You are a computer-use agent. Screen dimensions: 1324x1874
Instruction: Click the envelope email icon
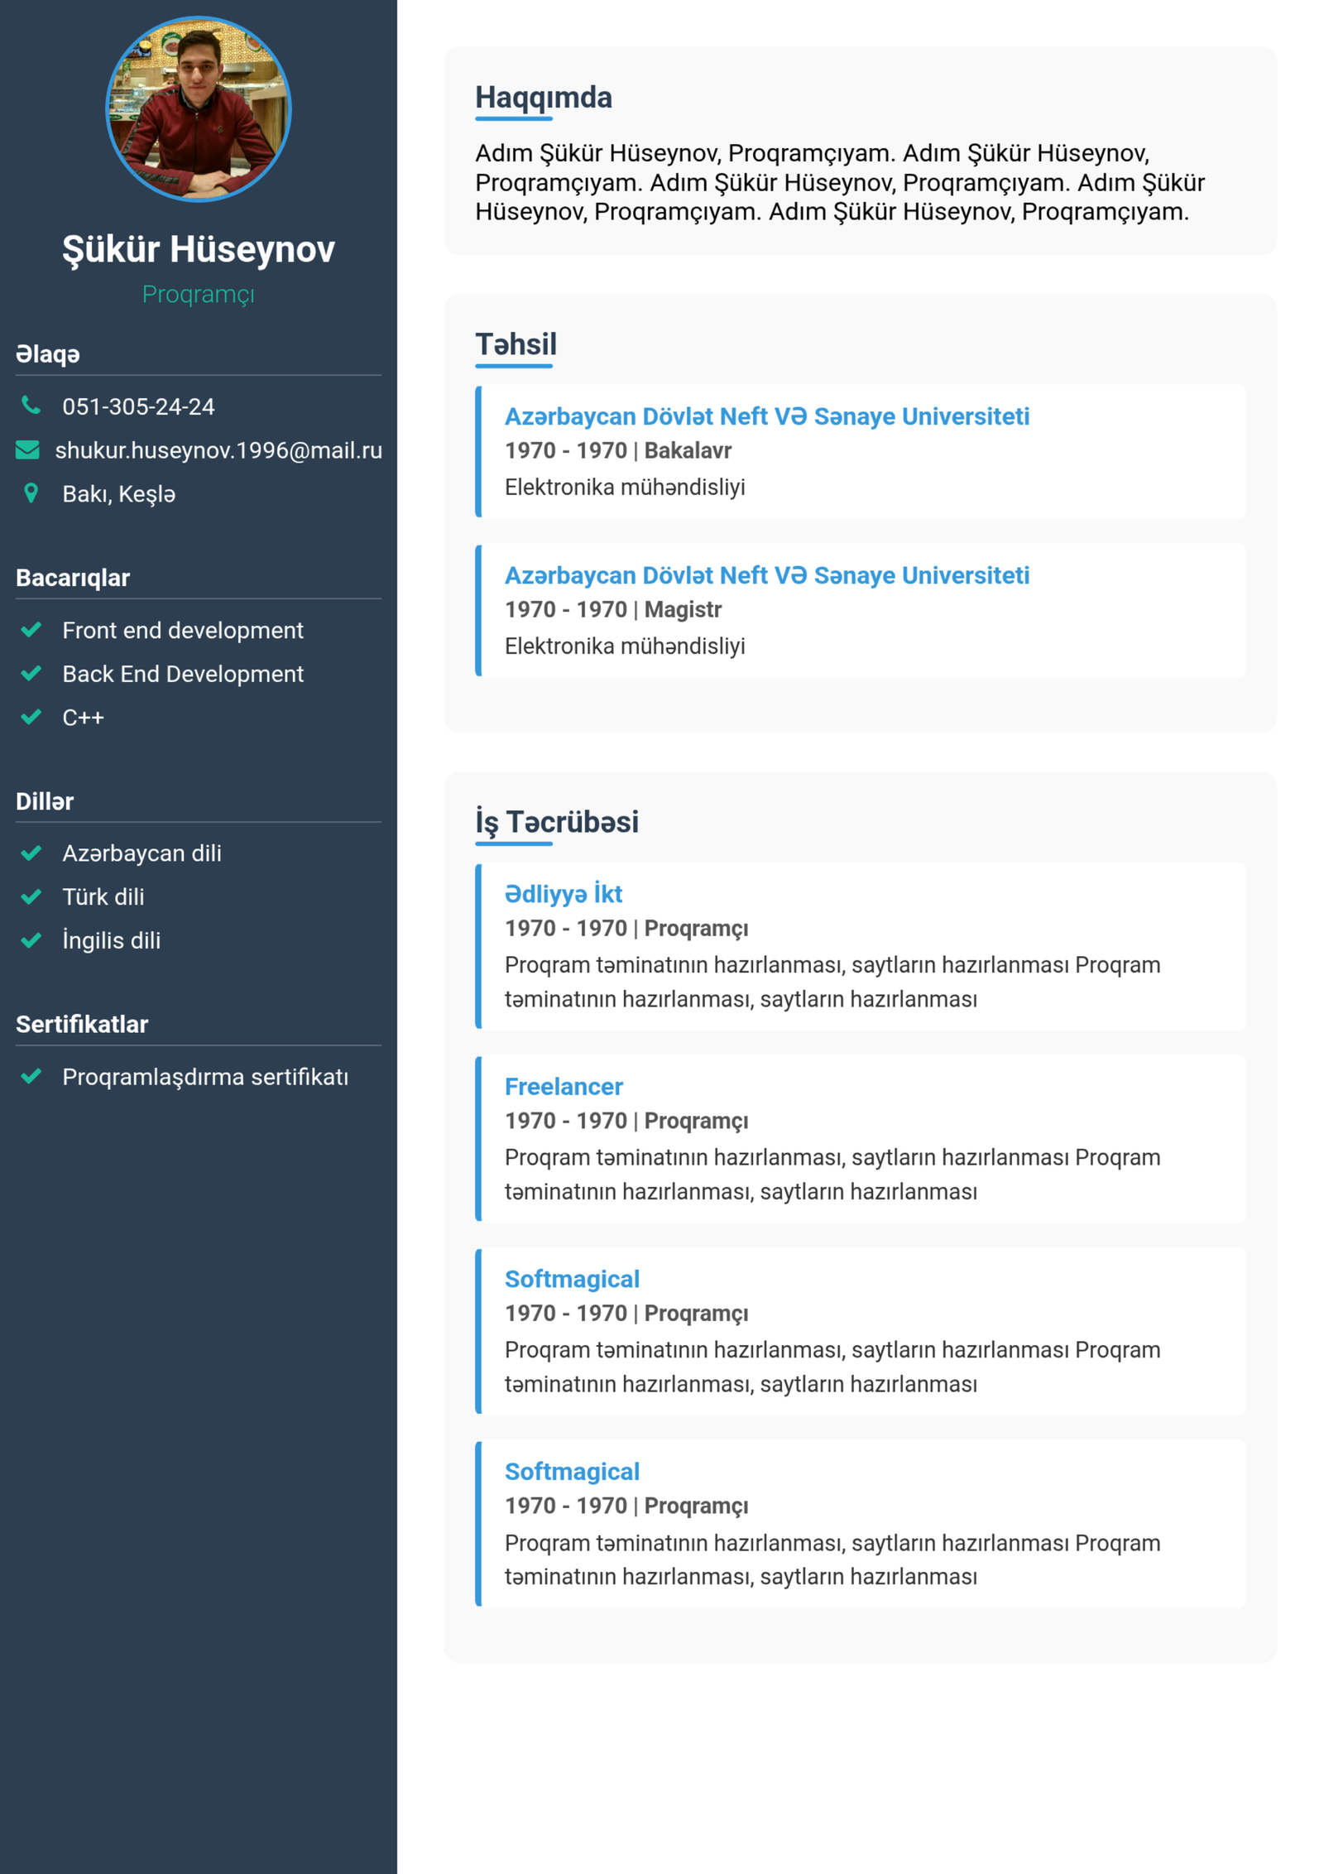tap(27, 449)
